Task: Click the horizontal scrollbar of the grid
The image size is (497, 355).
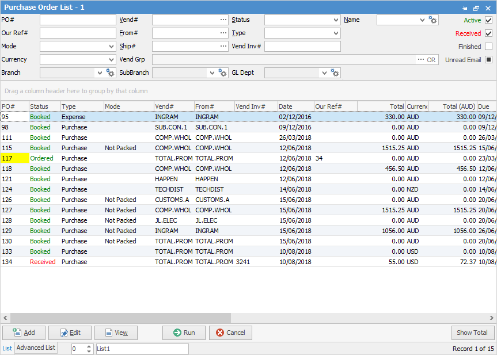Action: (x=121, y=318)
